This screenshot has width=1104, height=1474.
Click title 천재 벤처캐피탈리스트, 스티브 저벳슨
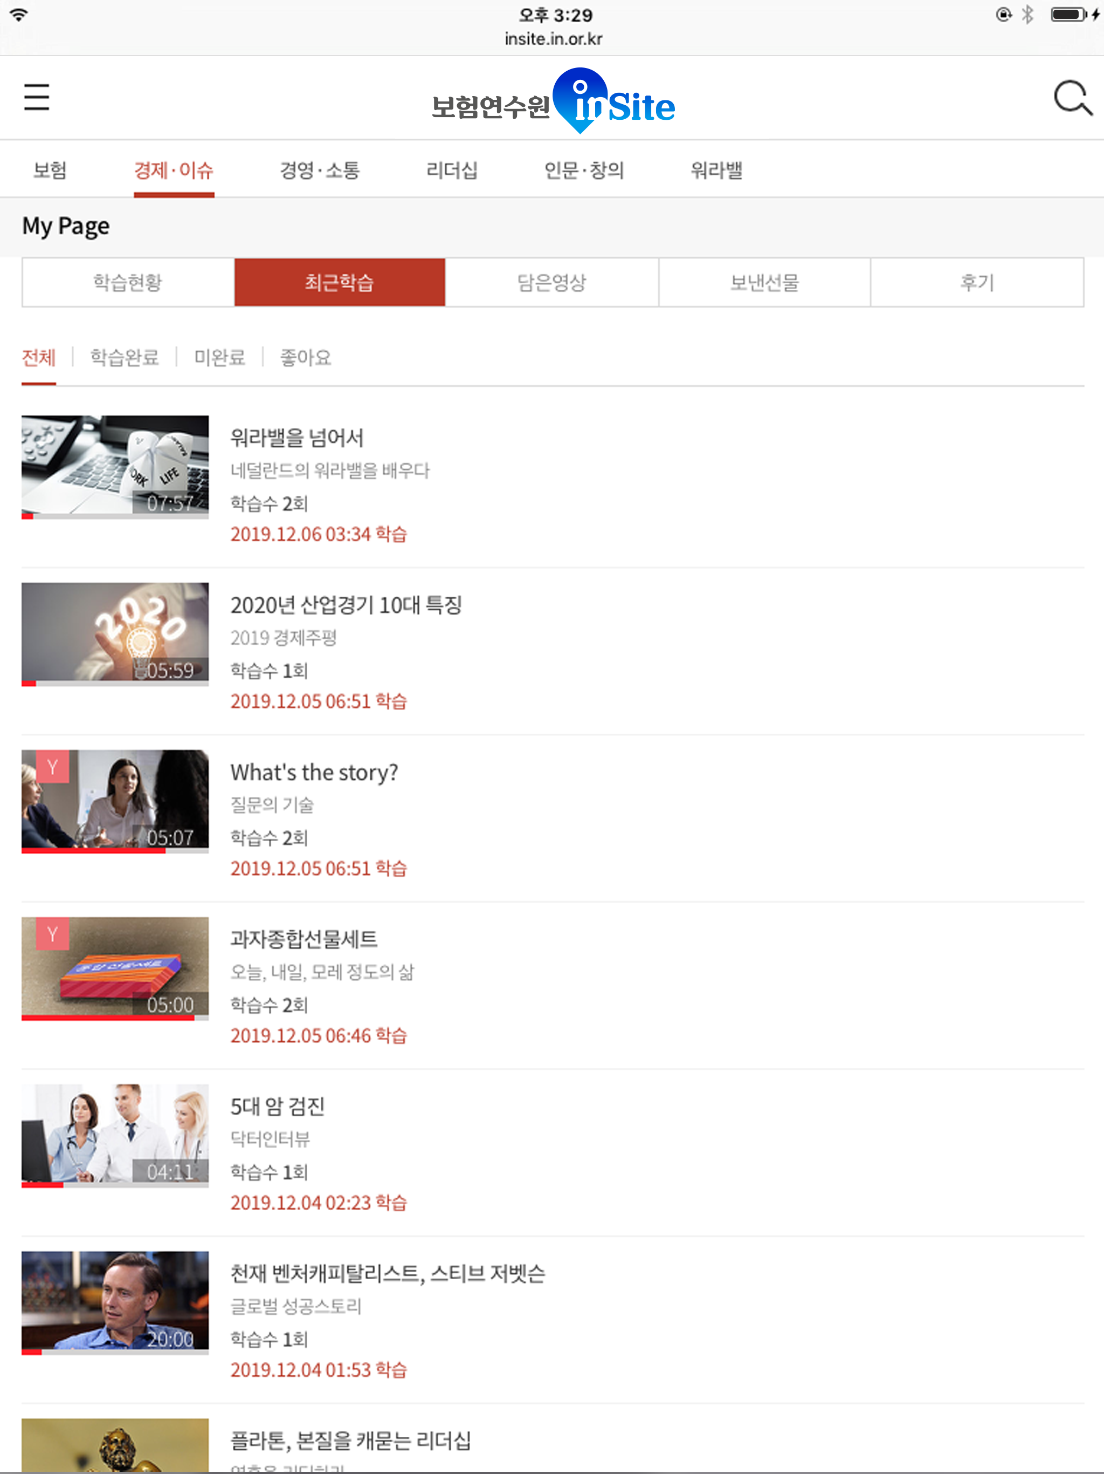pos(388,1274)
